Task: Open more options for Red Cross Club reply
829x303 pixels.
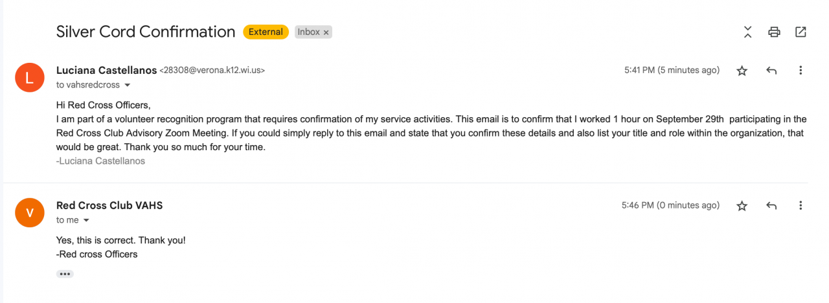Action: coord(801,206)
